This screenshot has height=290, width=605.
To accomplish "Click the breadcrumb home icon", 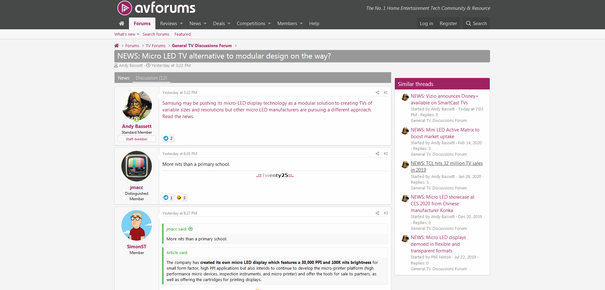I will click(x=117, y=46).
